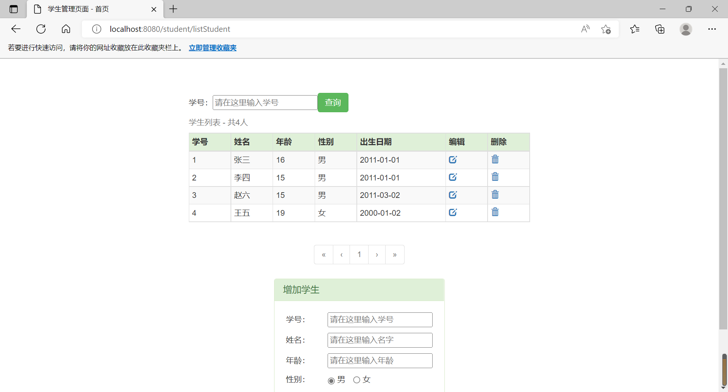Click the age 19 cell
This screenshot has height=392, width=728.
pos(294,213)
